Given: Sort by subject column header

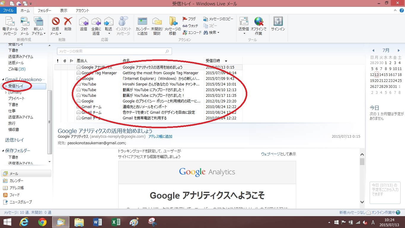Looking at the screenshot, I should [162, 61].
